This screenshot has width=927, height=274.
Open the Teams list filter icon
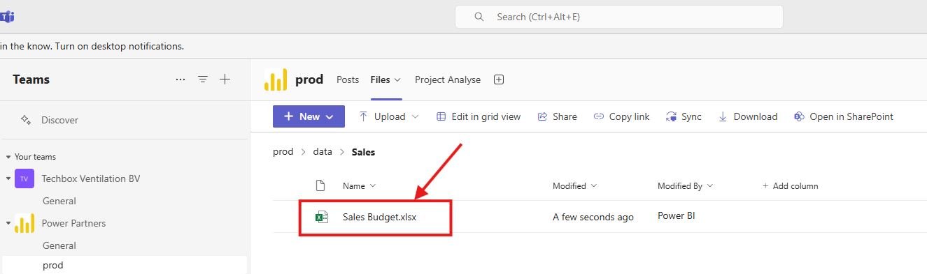[203, 79]
